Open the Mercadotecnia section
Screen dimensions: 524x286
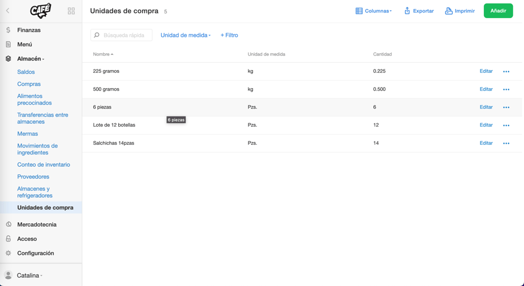point(37,224)
